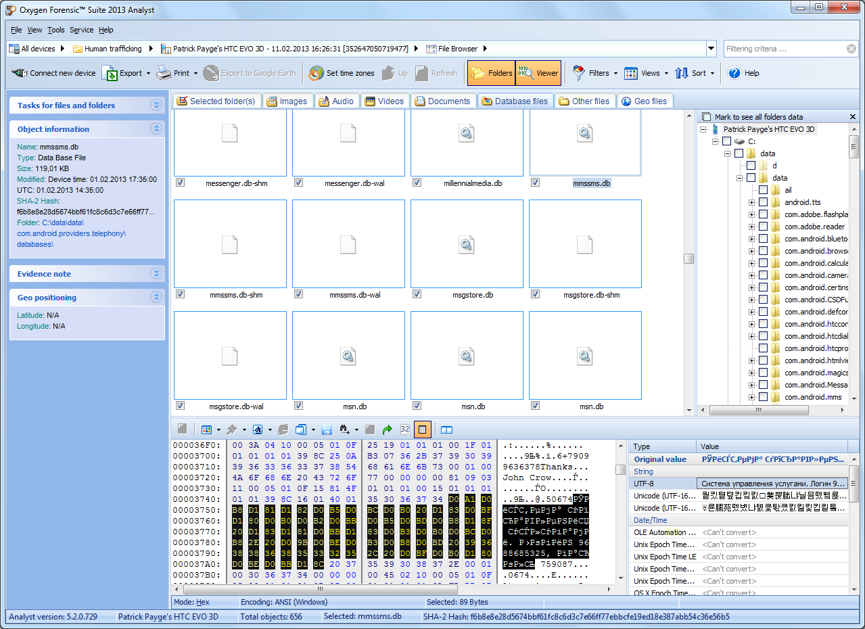Expand 'Tasks for files and folders' panel

point(156,106)
